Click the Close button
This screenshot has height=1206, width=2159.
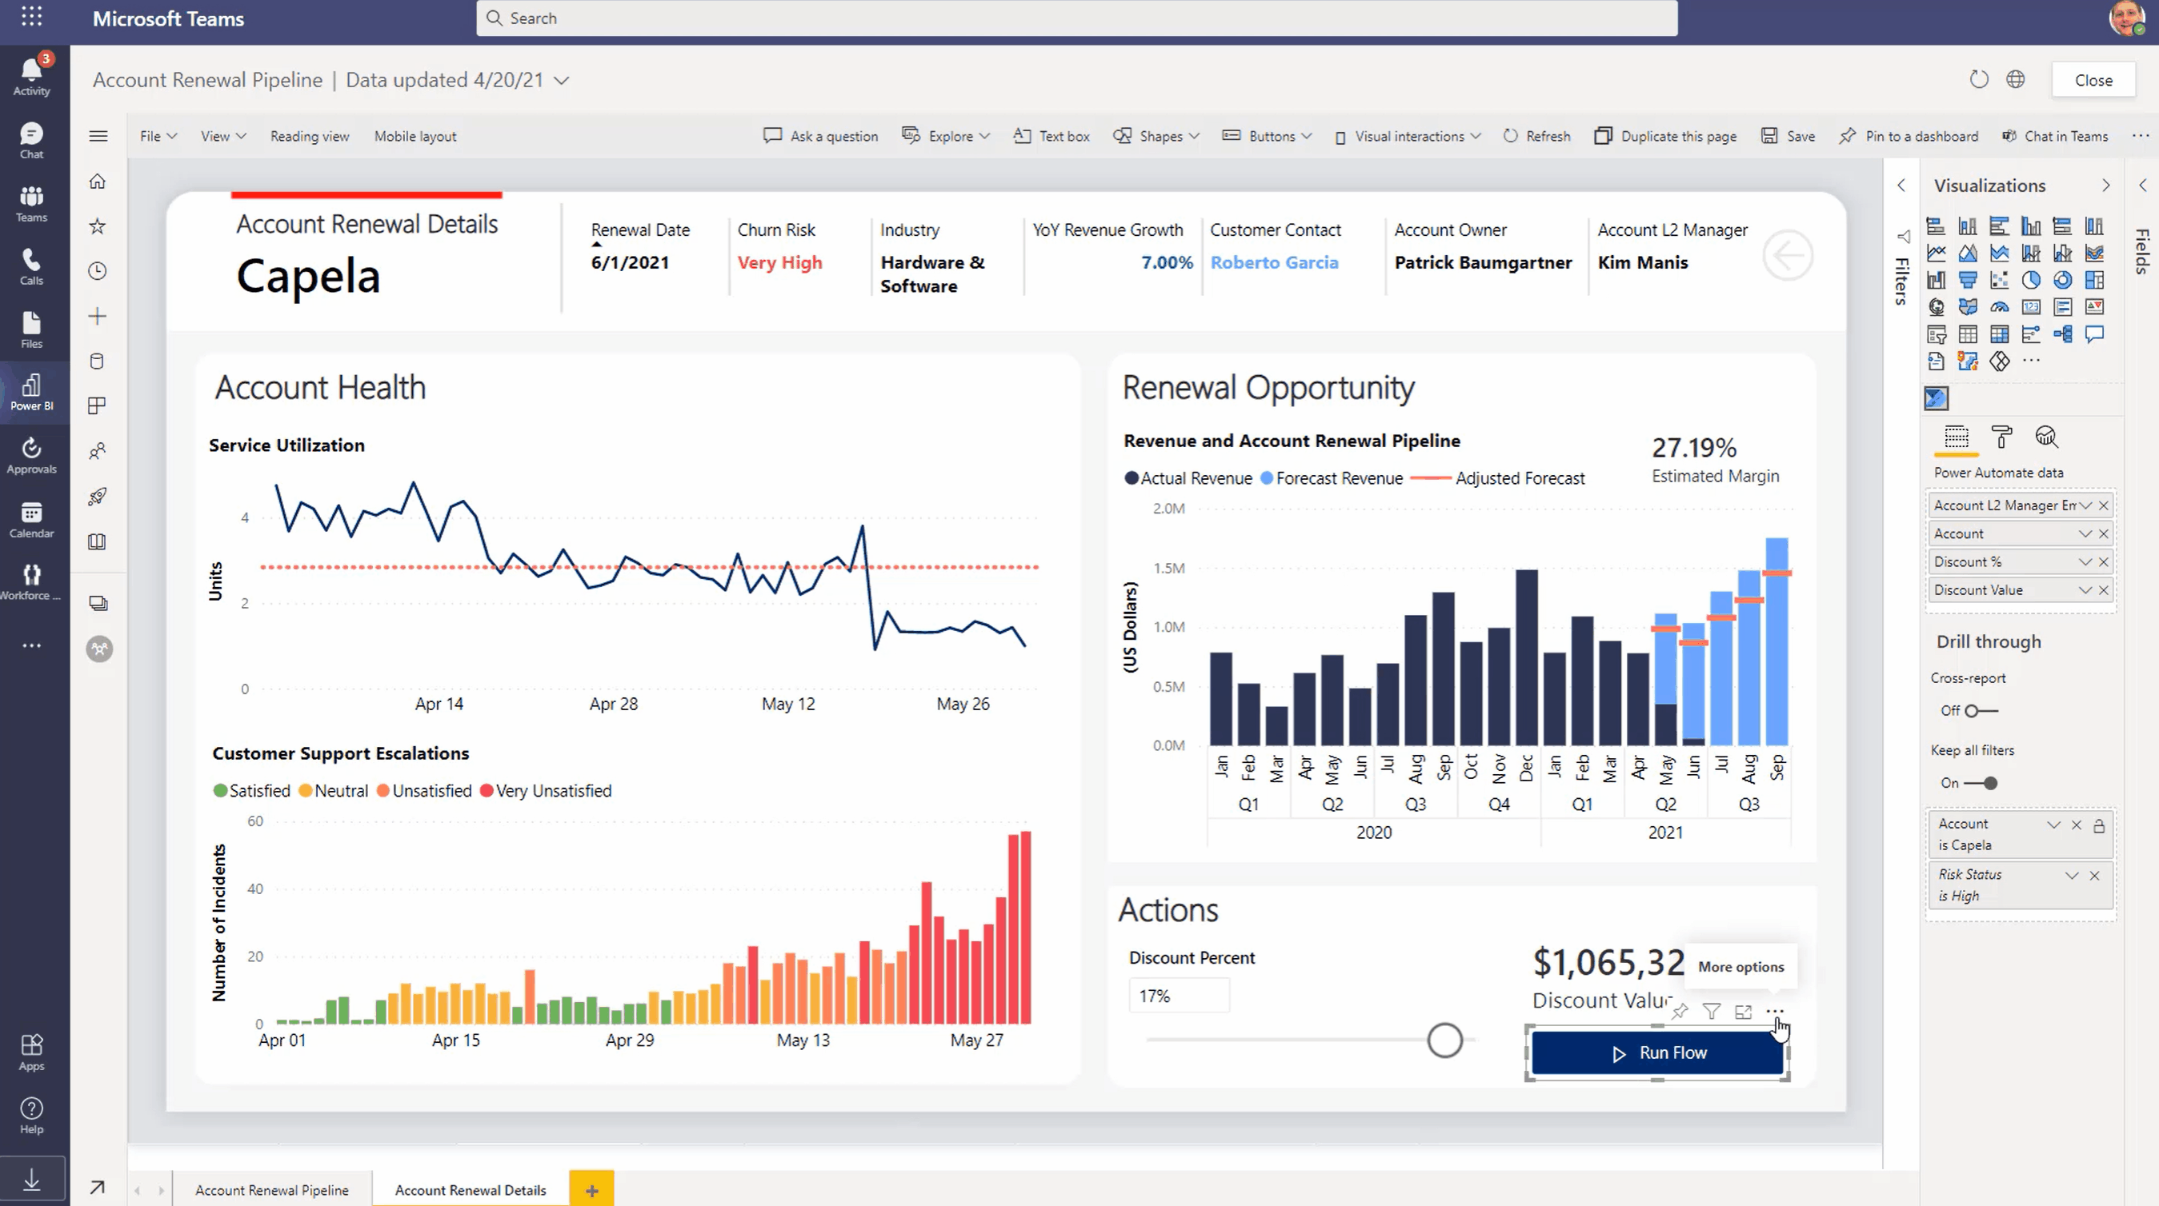tap(2093, 81)
